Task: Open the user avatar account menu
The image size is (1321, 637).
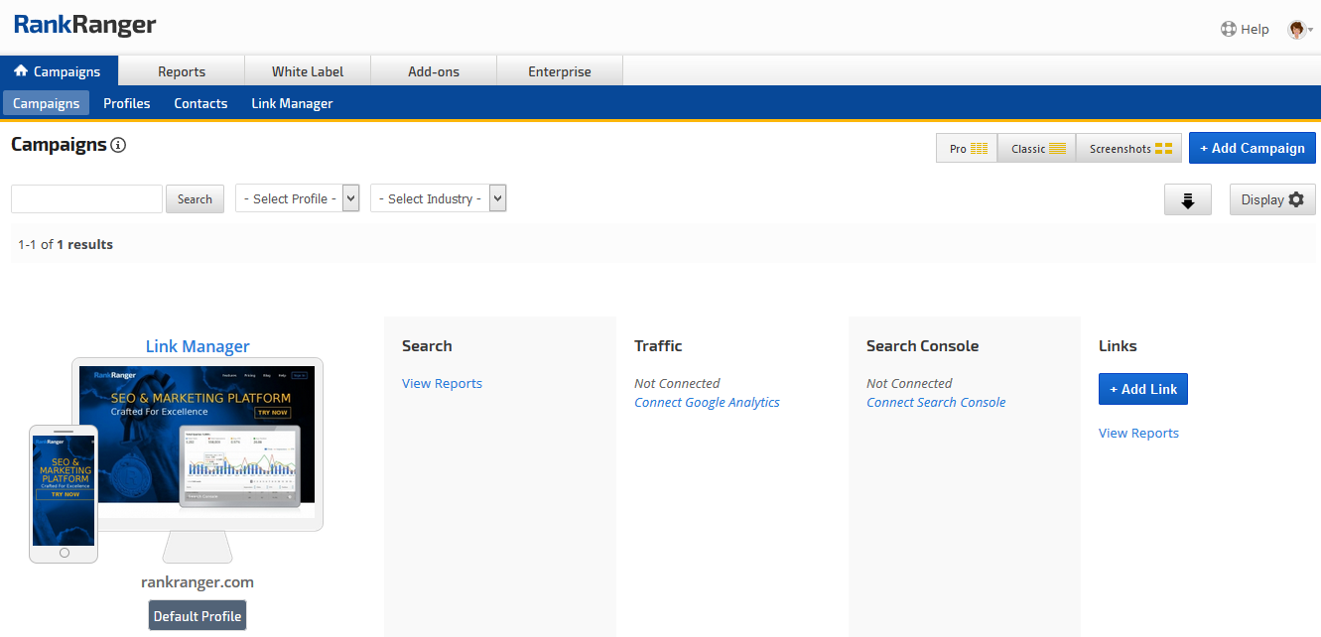Action: pos(1298,30)
